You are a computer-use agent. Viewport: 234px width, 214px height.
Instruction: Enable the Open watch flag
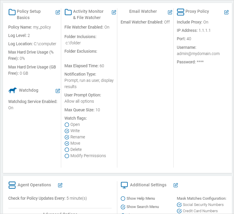point(67,125)
